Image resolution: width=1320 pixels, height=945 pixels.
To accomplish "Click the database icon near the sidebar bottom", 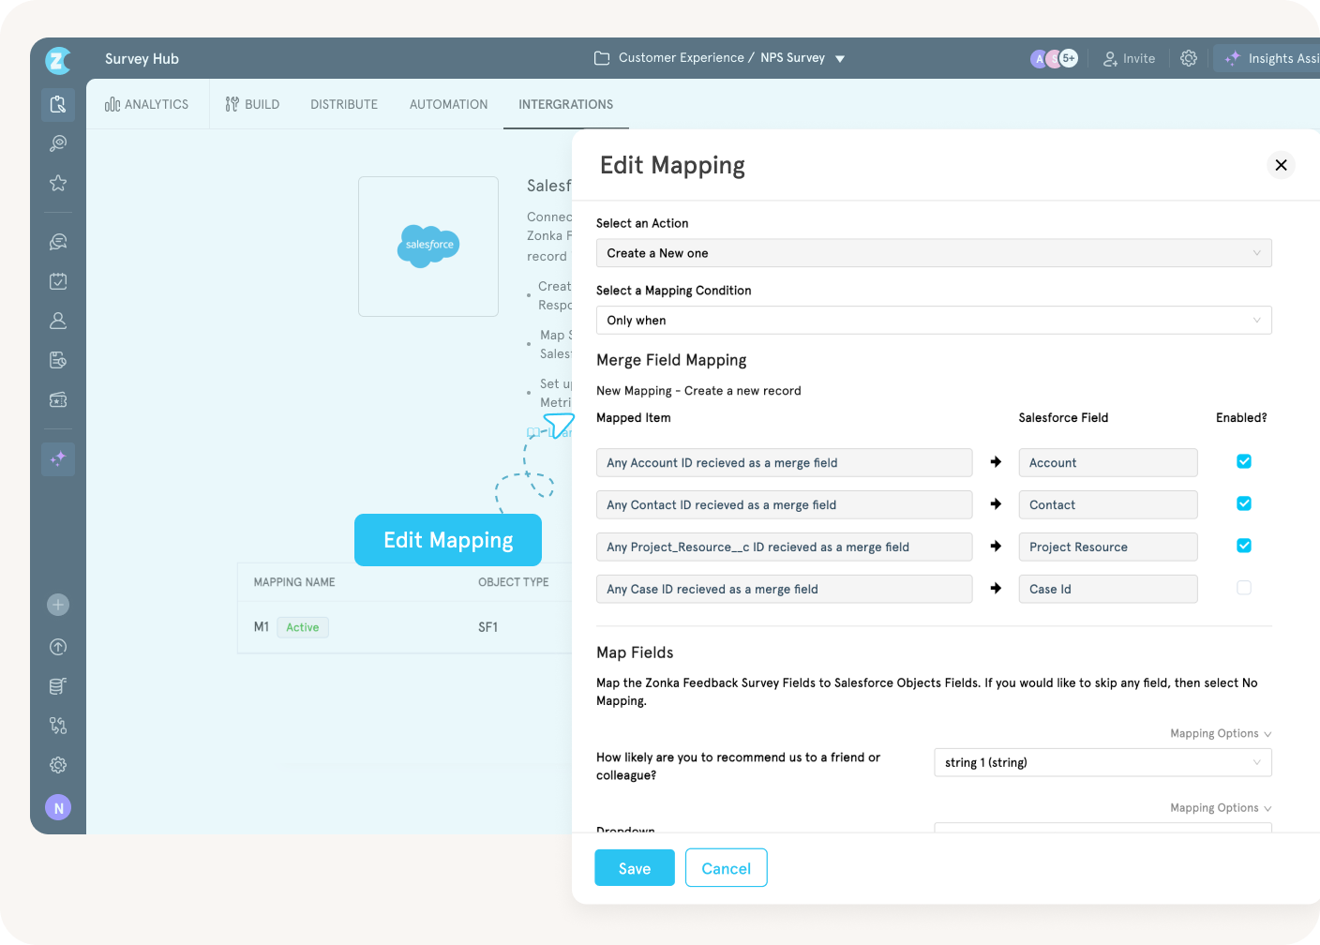I will pos(57,685).
